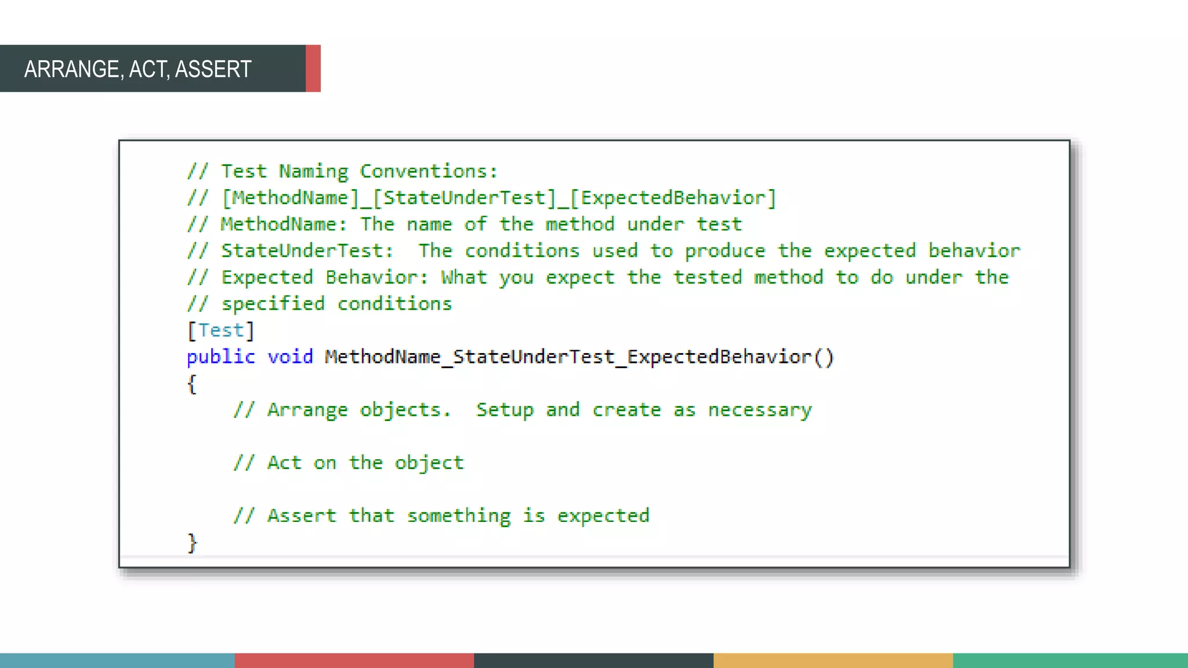Click the '// Test Naming Conventions:' comment line

click(x=342, y=172)
